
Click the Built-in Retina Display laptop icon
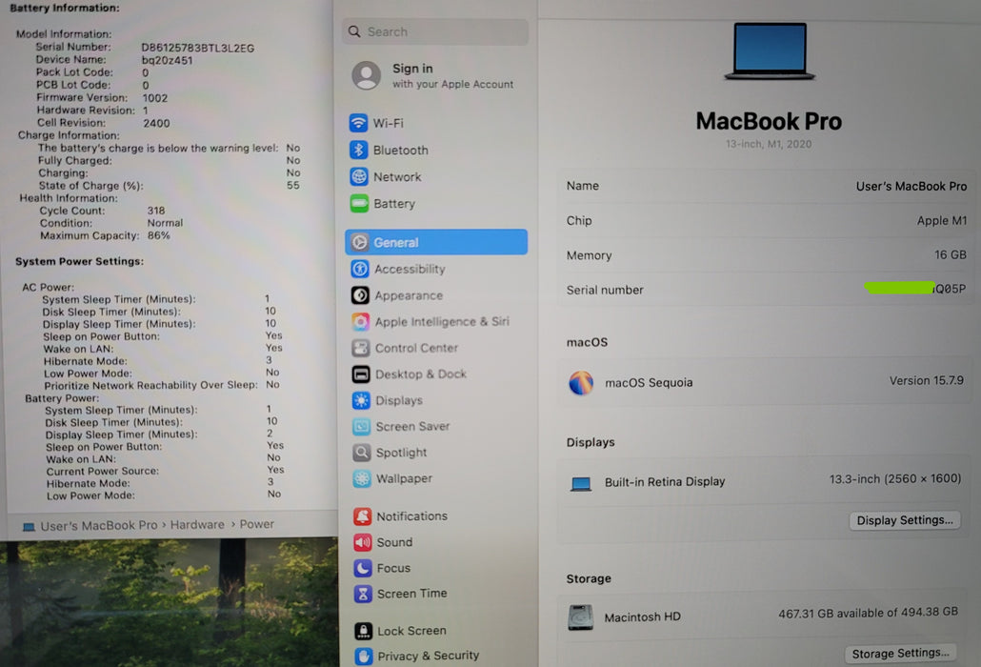click(x=581, y=483)
